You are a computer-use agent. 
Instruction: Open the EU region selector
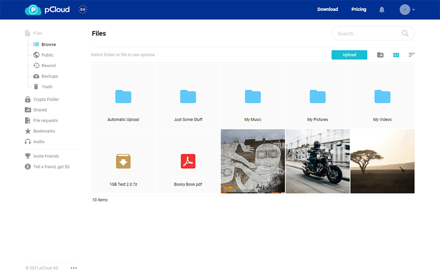(x=82, y=9)
